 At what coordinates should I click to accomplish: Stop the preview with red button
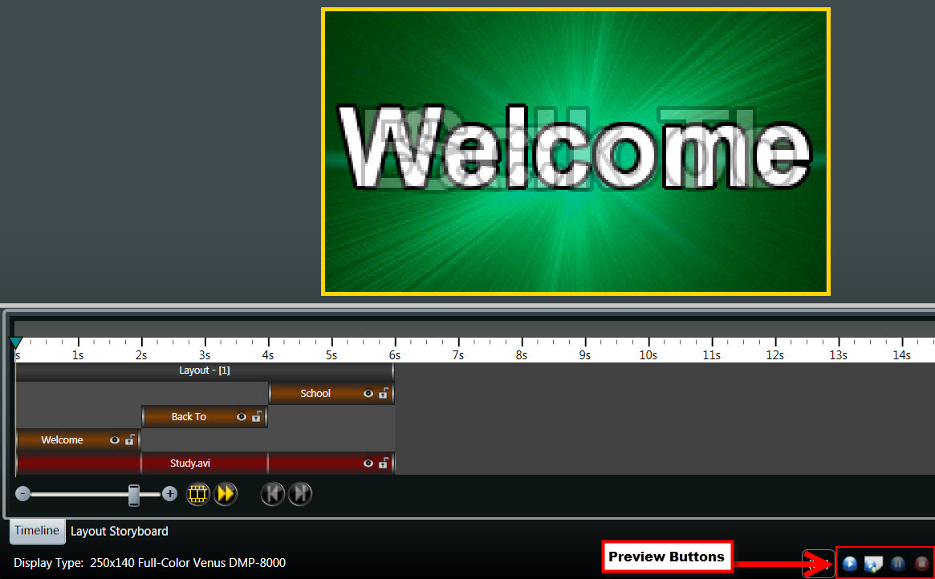point(921,564)
